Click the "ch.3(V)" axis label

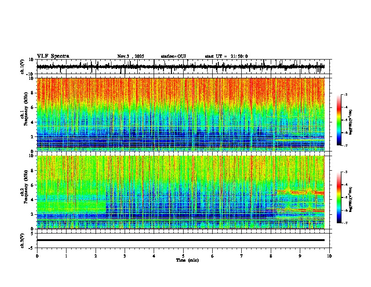[x=22, y=241]
